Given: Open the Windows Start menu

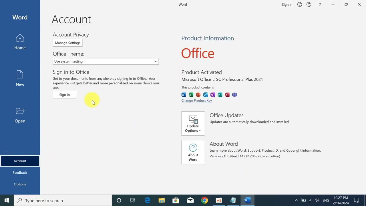Looking at the screenshot, I should [x=7, y=200].
